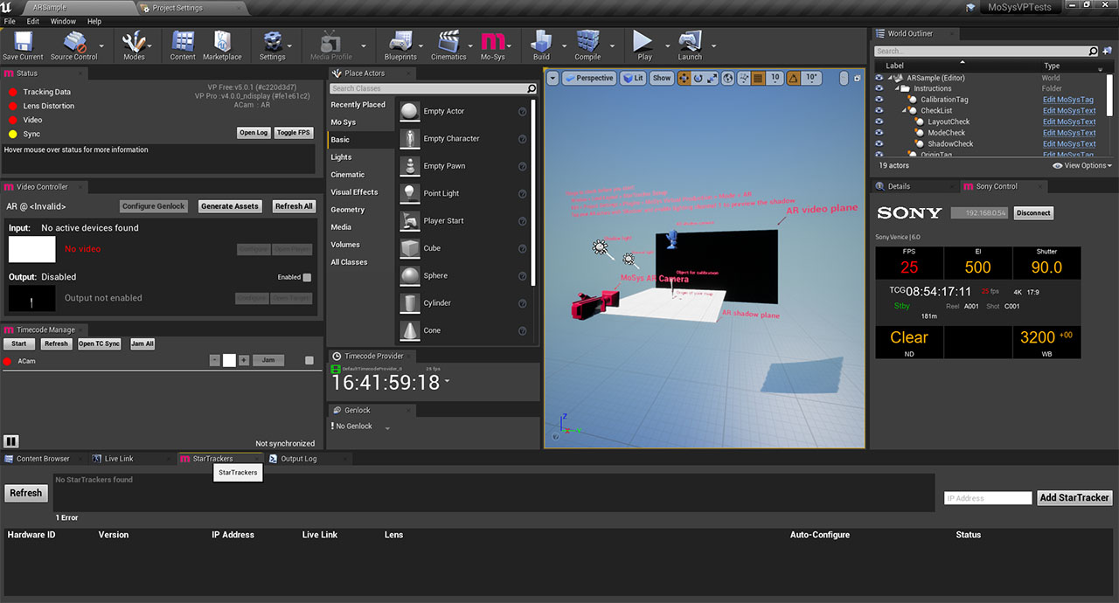The height and width of the screenshot is (603, 1119).
Task: Click the Build toolbar icon
Action: pyautogui.click(x=541, y=45)
